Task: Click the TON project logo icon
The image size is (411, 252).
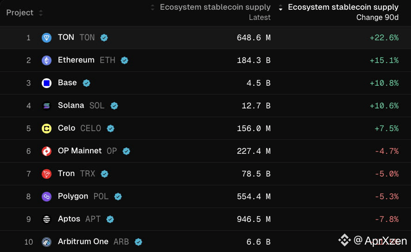Action: tap(47, 38)
